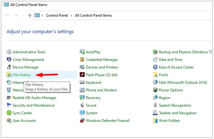Click the Ease of Access Center icon
214x139 pixels.
155,67
